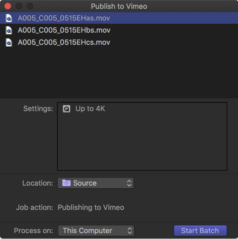Select the Up to 4K setting

[x=142, y=109]
